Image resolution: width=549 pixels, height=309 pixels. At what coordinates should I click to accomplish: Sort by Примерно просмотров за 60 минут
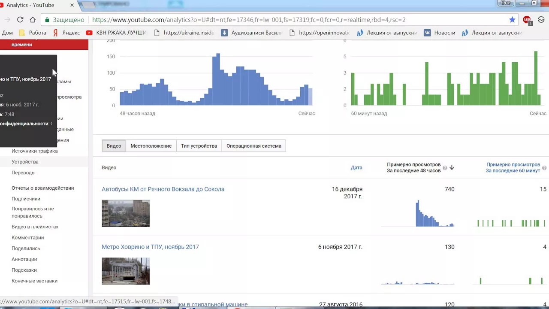(513, 167)
